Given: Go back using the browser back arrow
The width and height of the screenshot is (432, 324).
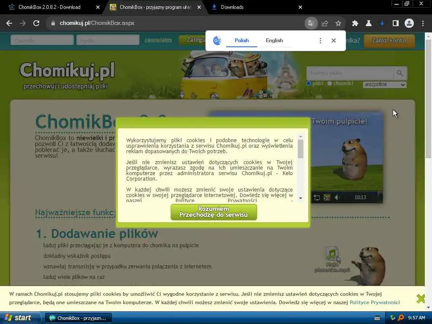Looking at the screenshot, I should click(x=9, y=23).
